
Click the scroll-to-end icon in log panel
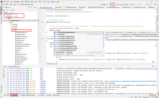tap(4, 72)
